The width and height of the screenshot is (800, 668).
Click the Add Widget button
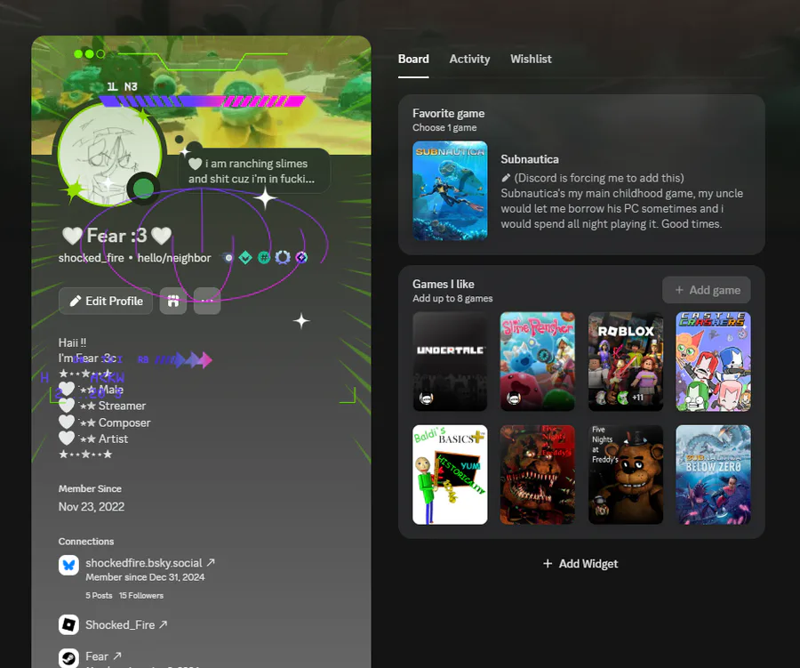click(580, 563)
